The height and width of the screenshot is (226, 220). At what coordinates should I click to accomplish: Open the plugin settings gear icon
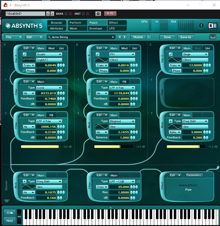98,14
